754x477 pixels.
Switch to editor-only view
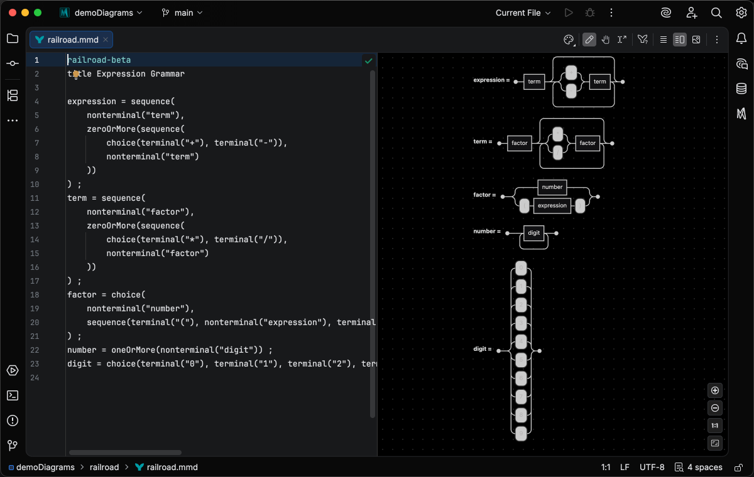tap(663, 40)
